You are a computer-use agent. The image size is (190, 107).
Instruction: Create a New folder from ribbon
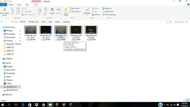66,12
